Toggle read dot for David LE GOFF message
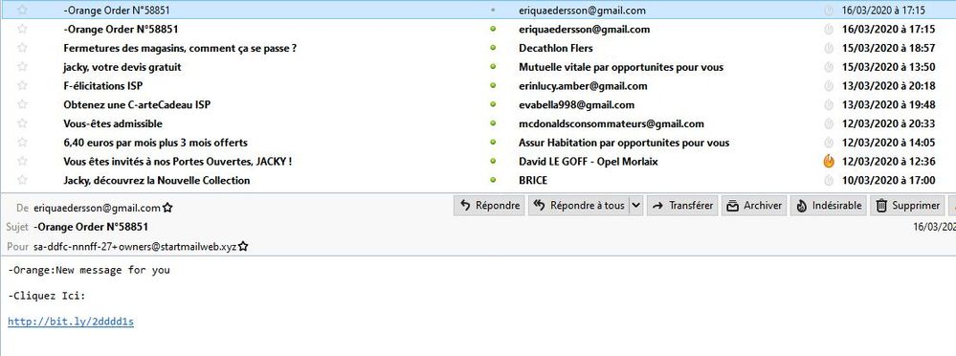This screenshot has height=356, width=956. [x=493, y=162]
